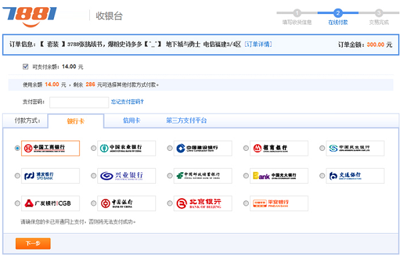Focus the 支付密码 password field

click(x=79, y=102)
